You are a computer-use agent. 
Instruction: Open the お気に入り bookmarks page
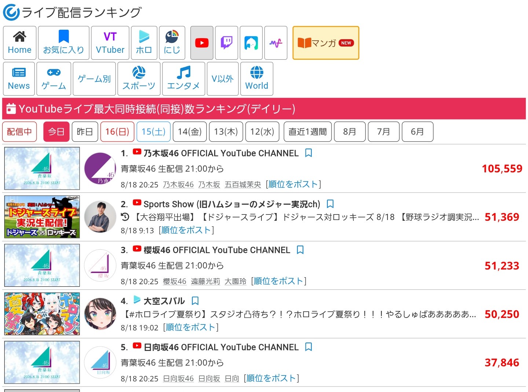click(x=64, y=43)
